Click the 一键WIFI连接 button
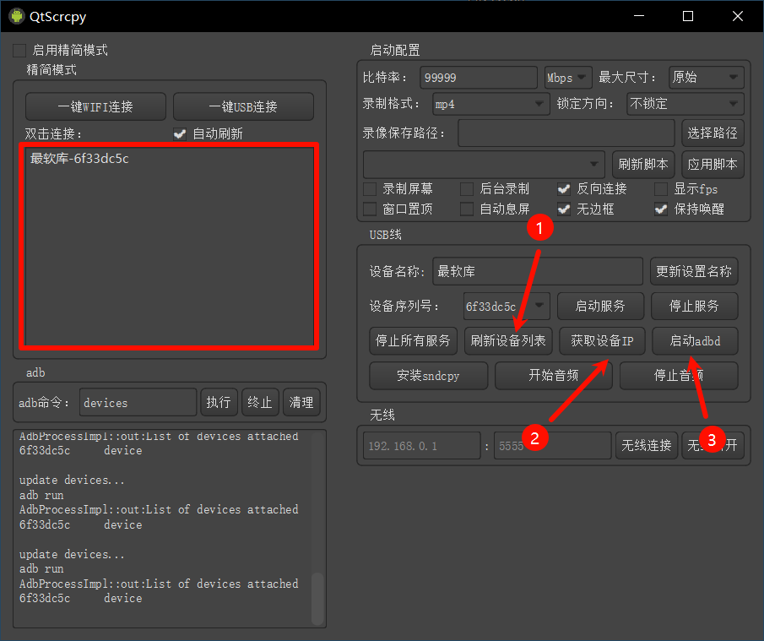This screenshot has height=641, width=764. 95,107
